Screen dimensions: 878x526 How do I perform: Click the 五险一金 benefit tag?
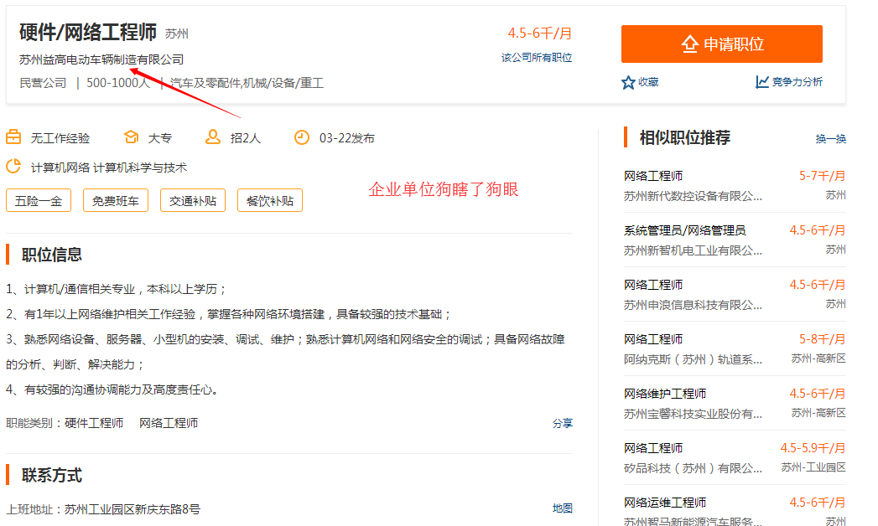click(x=39, y=201)
